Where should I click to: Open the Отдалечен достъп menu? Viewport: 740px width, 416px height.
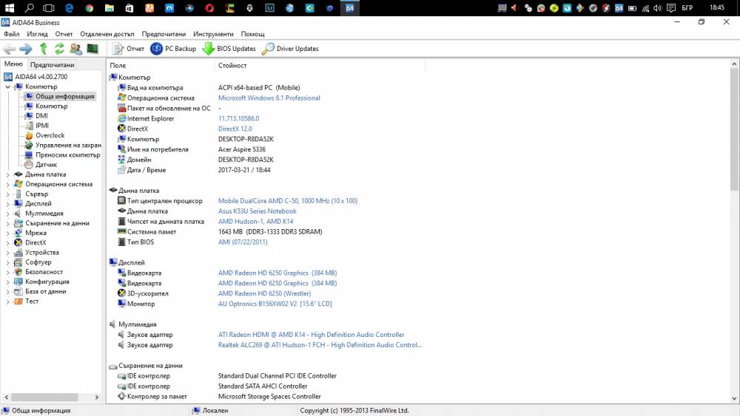tap(107, 34)
